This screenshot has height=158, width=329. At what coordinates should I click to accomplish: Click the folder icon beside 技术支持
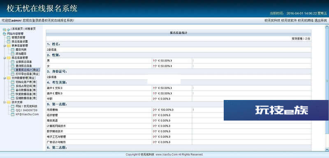coord(9,102)
